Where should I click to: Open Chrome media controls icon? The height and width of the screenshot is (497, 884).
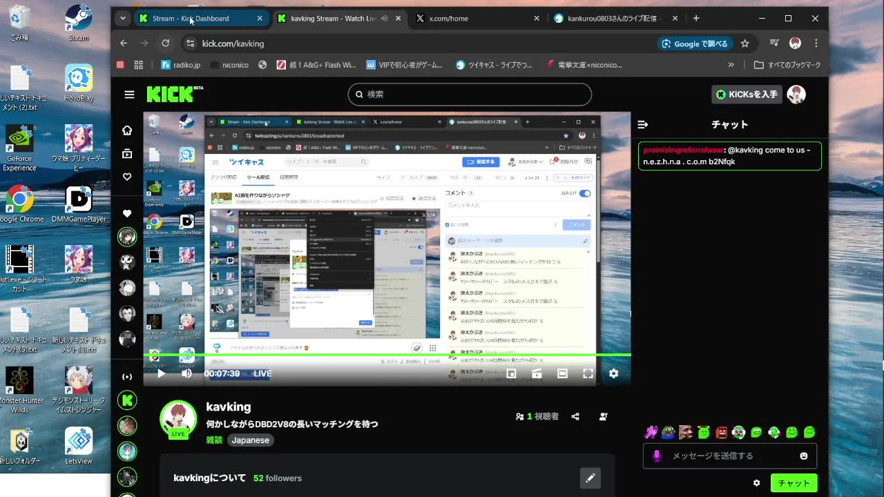[773, 43]
